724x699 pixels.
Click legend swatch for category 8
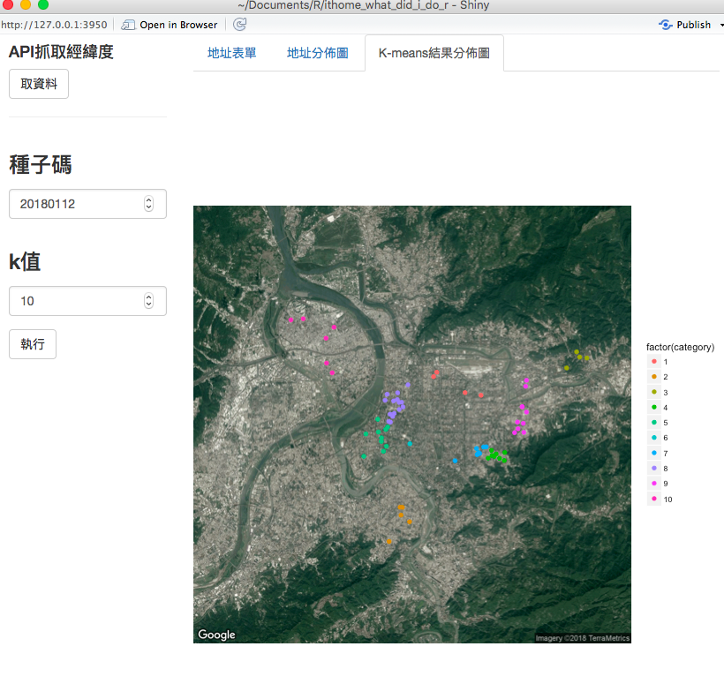[654, 468]
